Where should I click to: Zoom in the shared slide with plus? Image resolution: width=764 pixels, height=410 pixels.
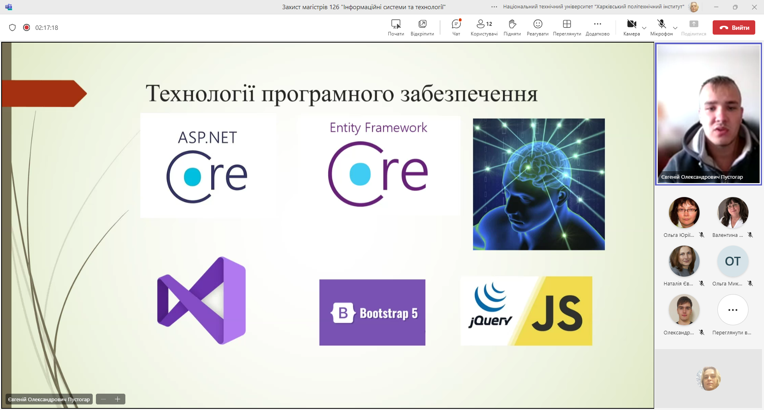point(118,399)
